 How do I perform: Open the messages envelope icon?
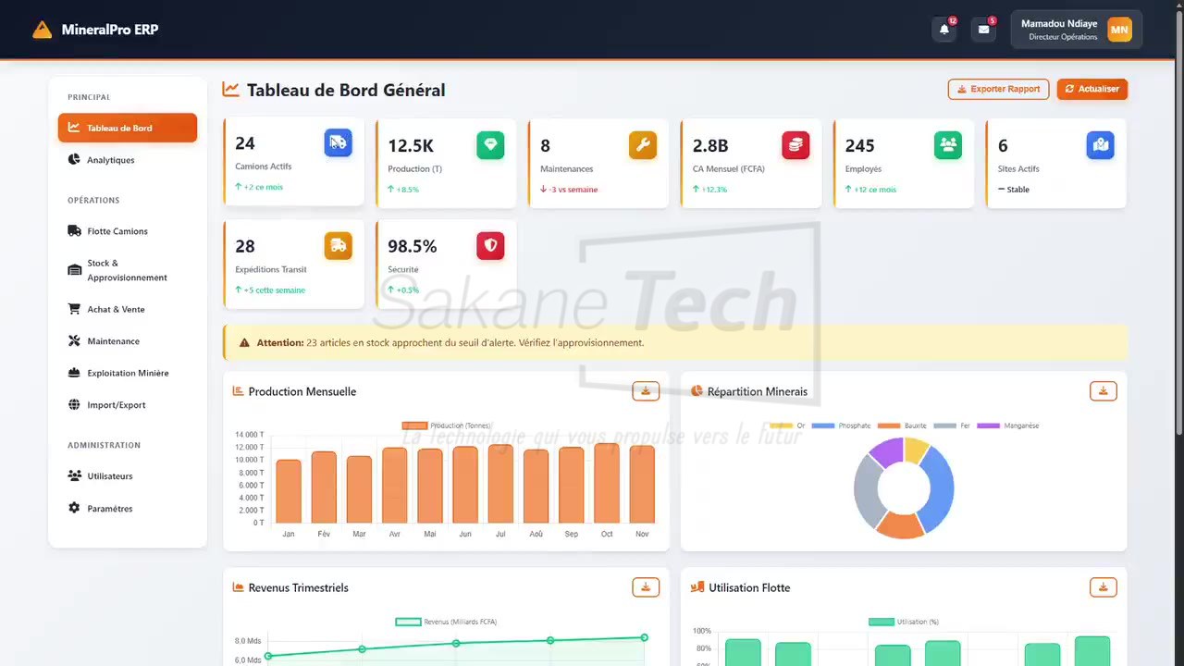pyautogui.click(x=983, y=30)
